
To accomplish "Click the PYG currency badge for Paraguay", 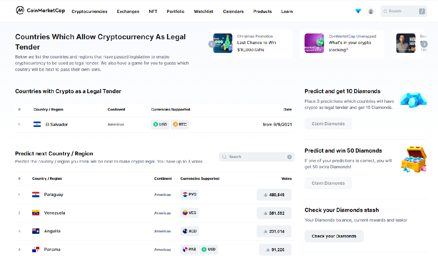I will coord(190,195).
